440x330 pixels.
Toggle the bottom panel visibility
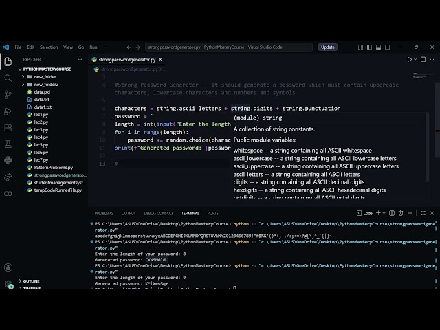[x=379, y=47]
